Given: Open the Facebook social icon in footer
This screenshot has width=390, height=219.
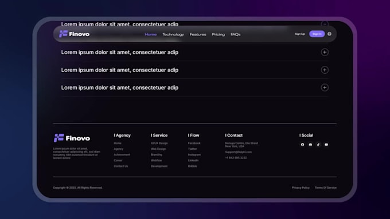Looking at the screenshot, I should tap(302, 145).
